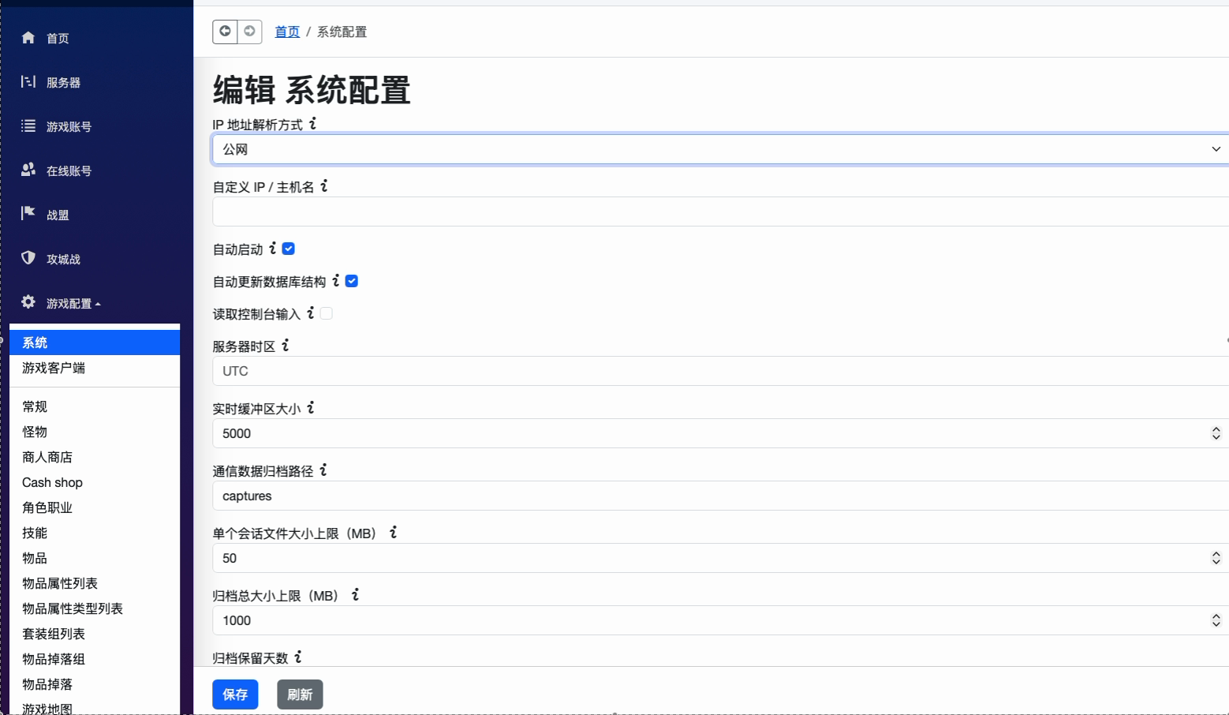Show info icon beside 通信数据归档路径
Screen dimensions: 1229x715
[x=323, y=470]
